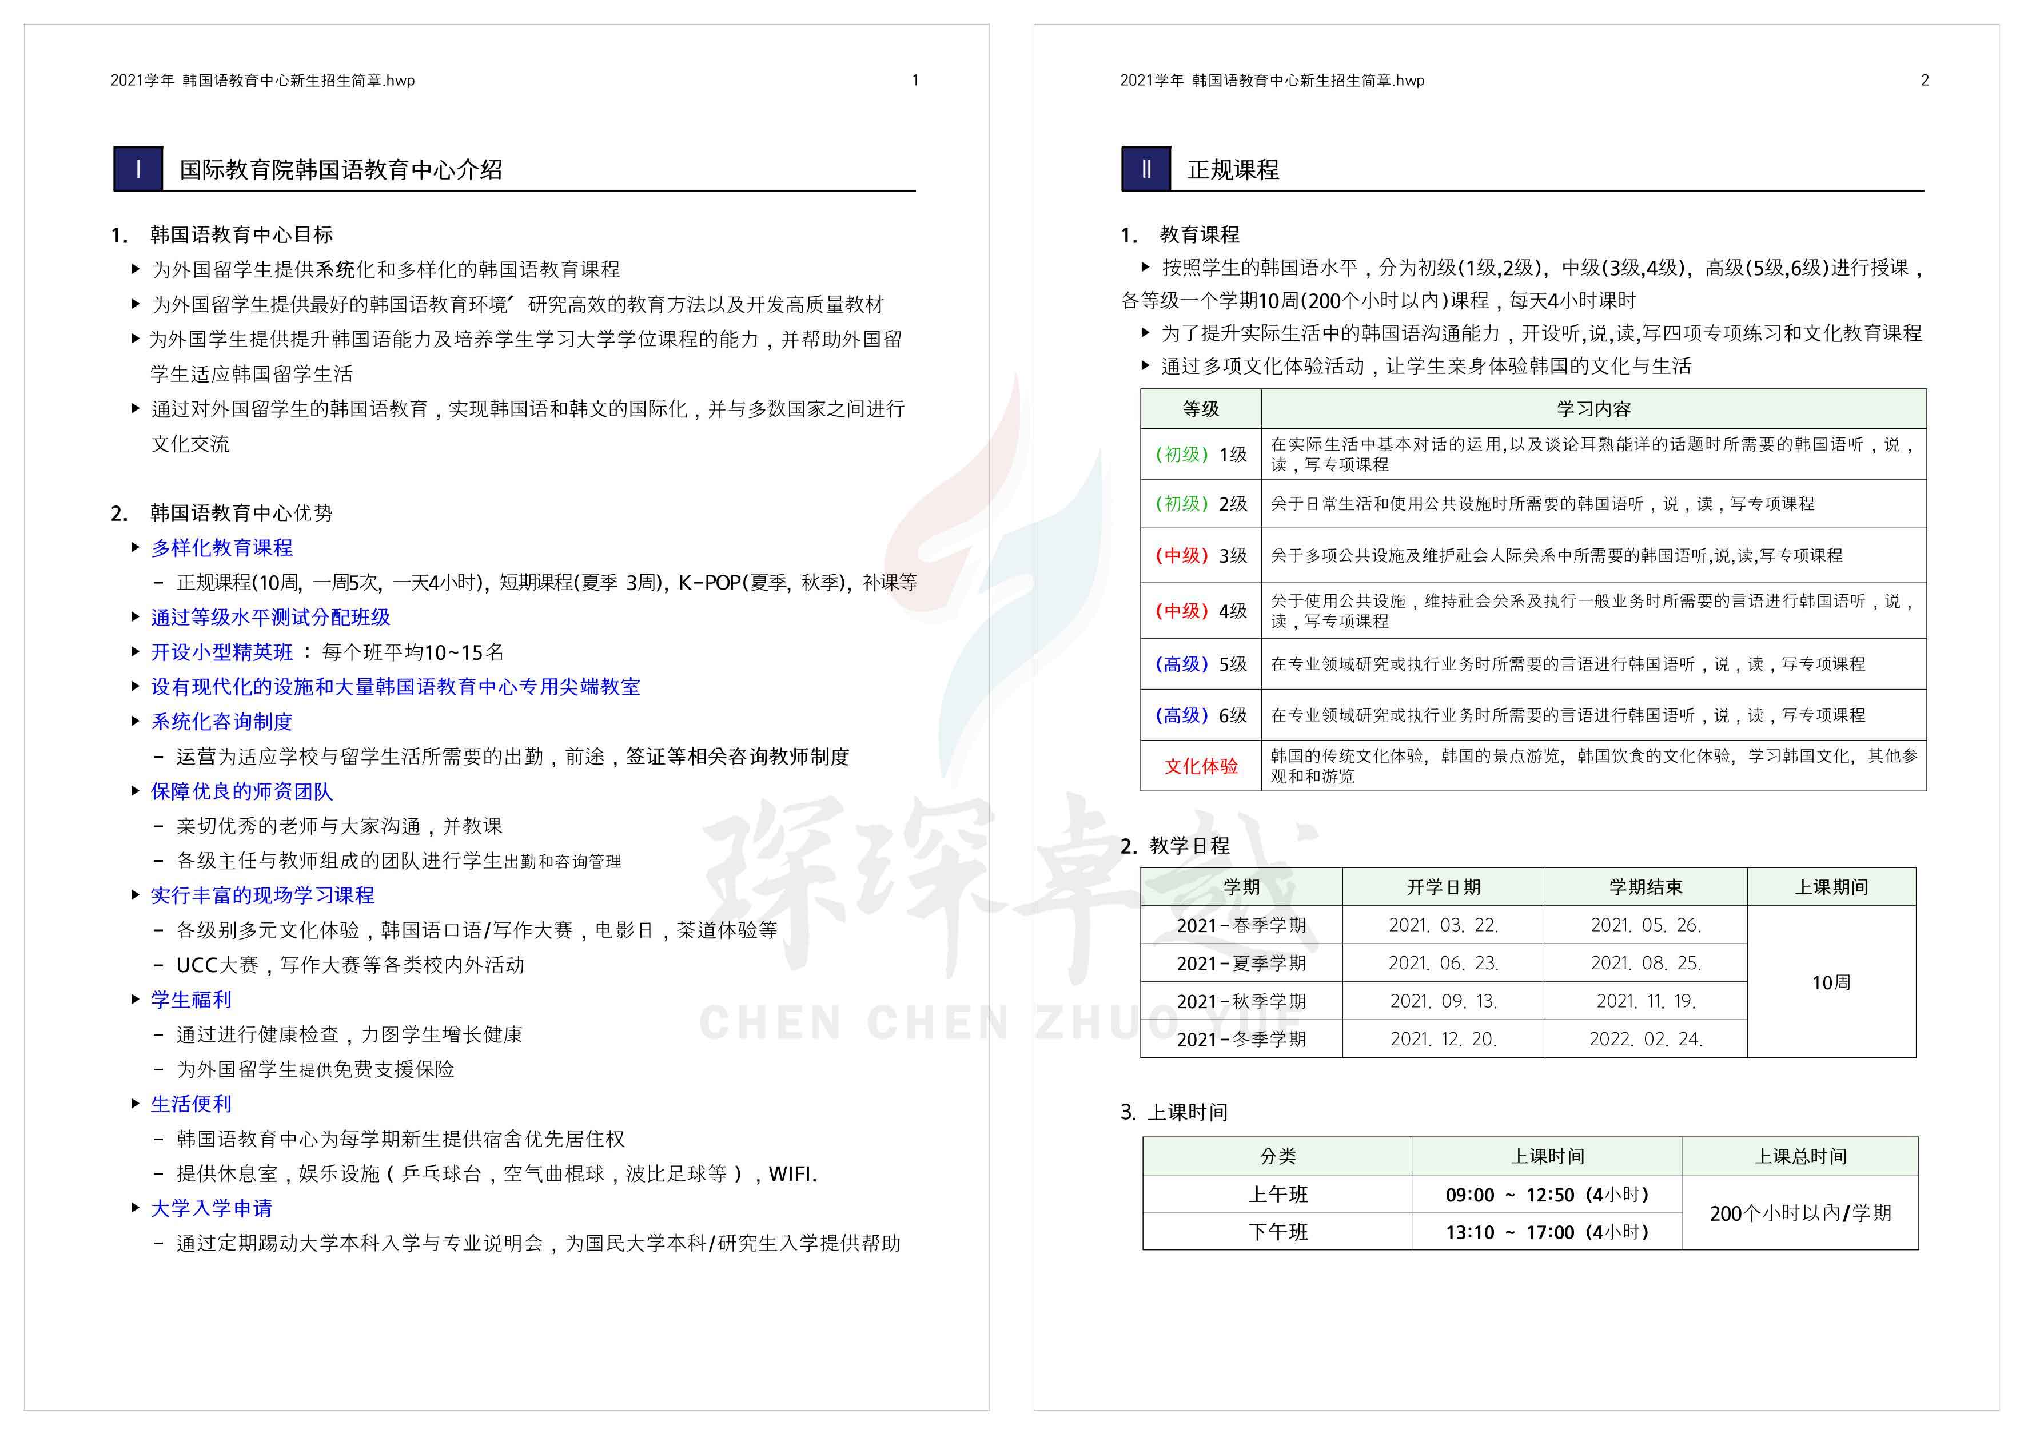Click the start date 2021. 12. 20.
Screen dimensions: 2020x1429
1444,1039
